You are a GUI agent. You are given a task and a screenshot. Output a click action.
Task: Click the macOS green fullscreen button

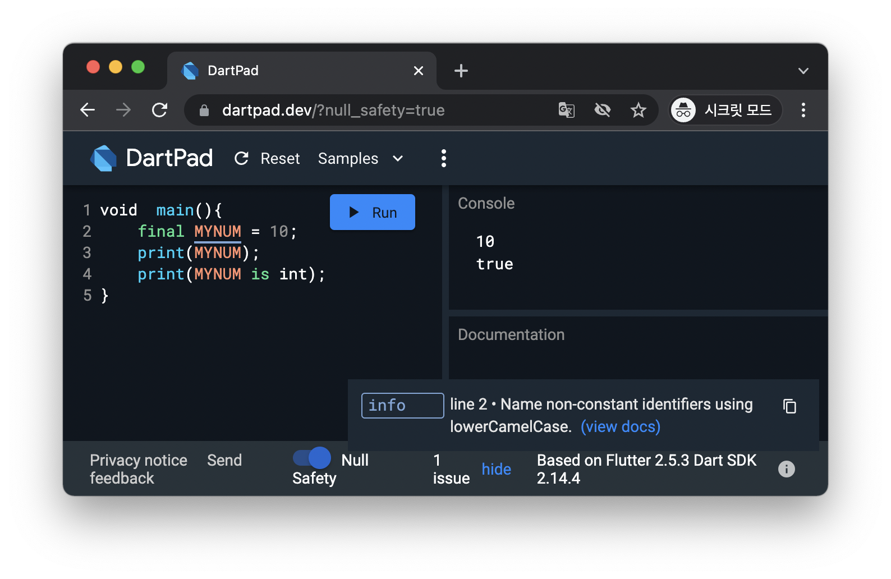click(138, 67)
